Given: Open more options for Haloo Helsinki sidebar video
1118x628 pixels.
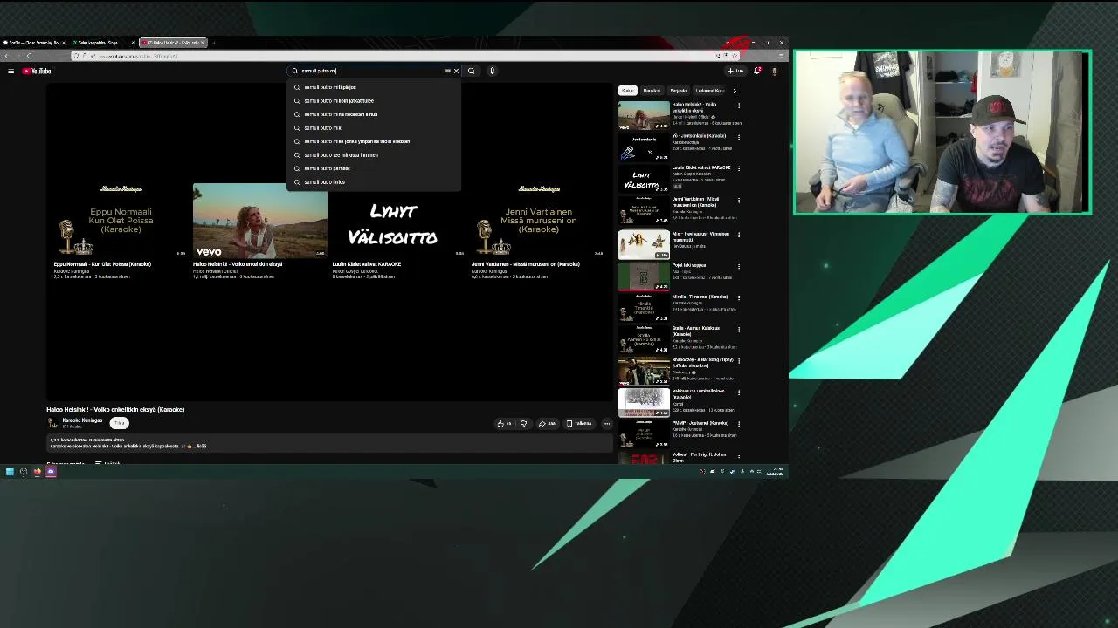Looking at the screenshot, I should [x=739, y=106].
